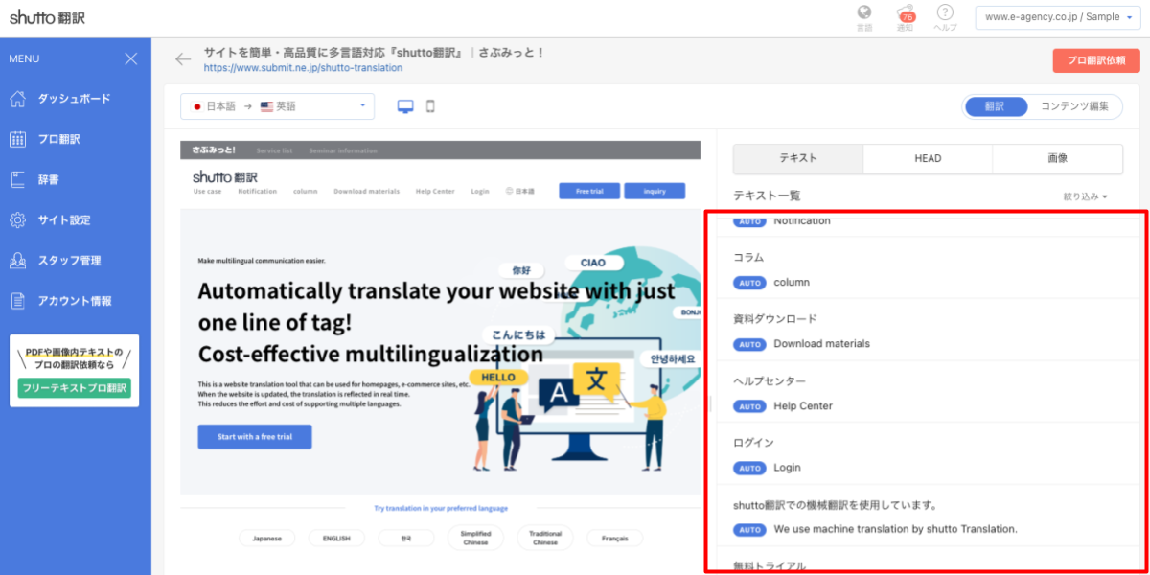The image size is (1150, 575).
Task: Click the back arrow next to page title
Action: [x=183, y=59]
